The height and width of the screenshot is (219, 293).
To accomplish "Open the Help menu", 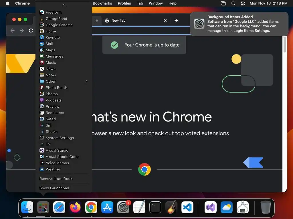I will point(172,3).
